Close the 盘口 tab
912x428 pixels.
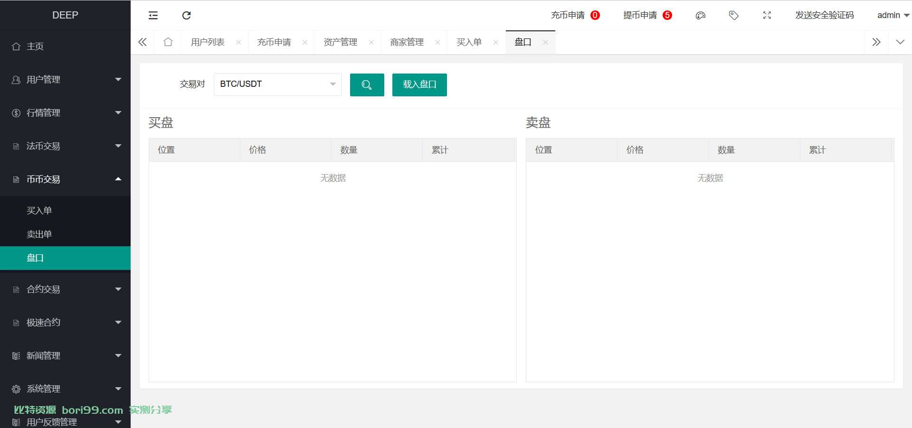[x=545, y=42]
